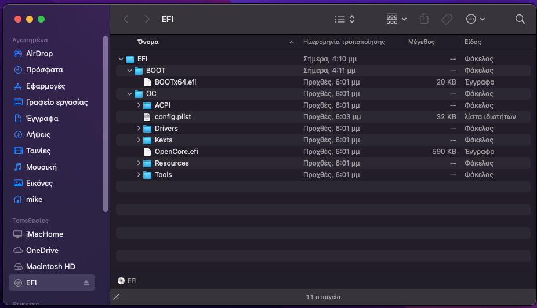This screenshot has height=308, width=537.
Task: Click the Σήμερα, 4:10 μμ date
Action: point(330,59)
